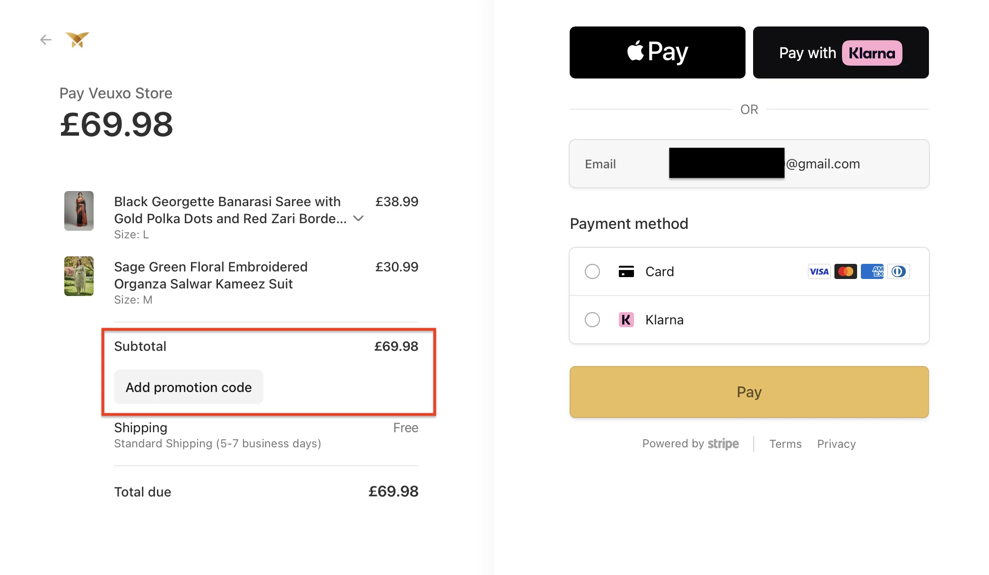Image resolution: width=989 pixels, height=575 pixels.
Task: Click the back arrow icon
Action: [46, 40]
